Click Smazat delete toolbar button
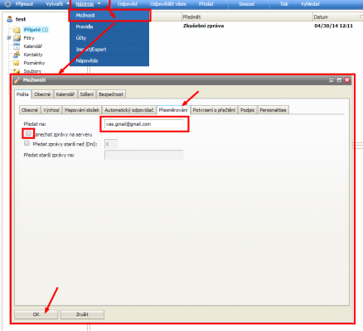Screen dimensions: 363x331 (247, 4)
